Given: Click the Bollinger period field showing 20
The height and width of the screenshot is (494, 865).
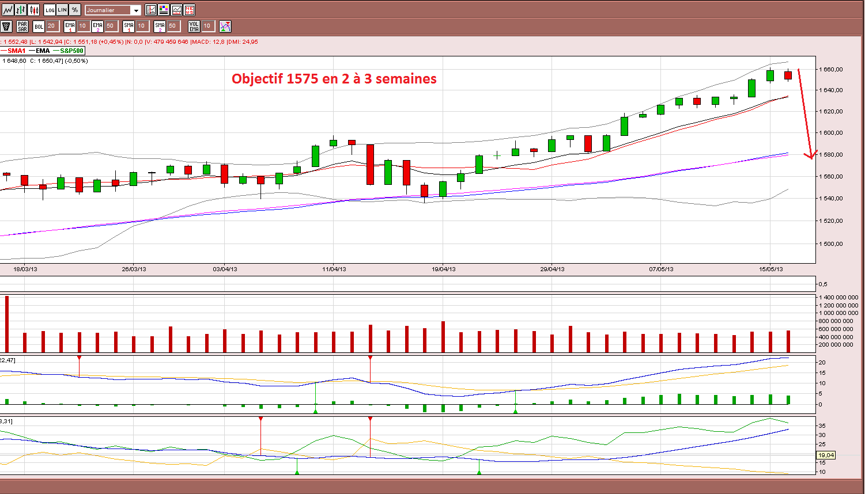Looking at the screenshot, I should click(x=52, y=26).
